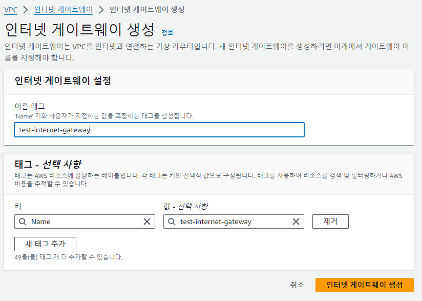Click the value field with test-internet-gateway
Screen dimensions: 422x301
point(234,222)
